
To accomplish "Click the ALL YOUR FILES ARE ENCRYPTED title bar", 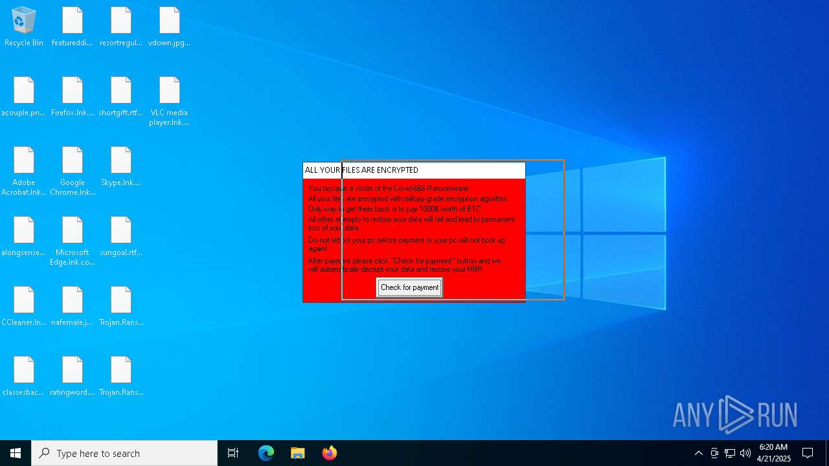I will click(414, 170).
